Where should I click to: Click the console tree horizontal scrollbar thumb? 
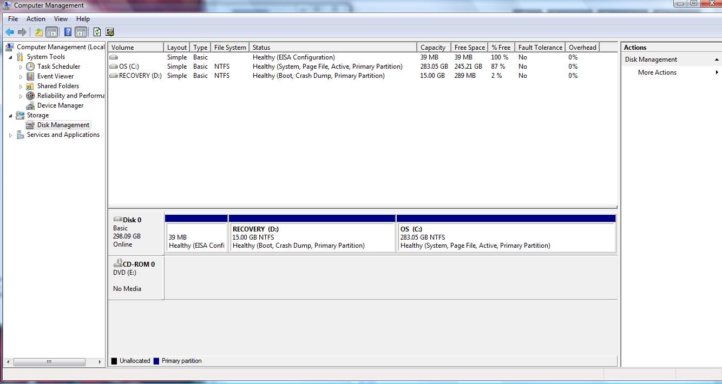[x=49, y=362]
